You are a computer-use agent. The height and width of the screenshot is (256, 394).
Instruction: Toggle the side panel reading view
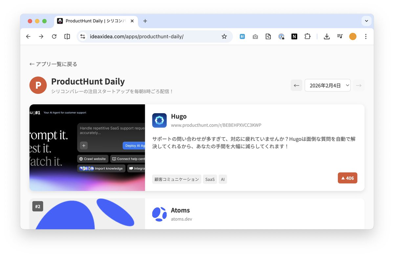coord(67,36)
